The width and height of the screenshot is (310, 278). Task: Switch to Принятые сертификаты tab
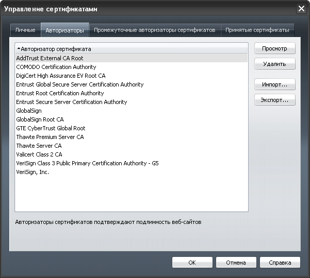pyautogui.click(x=257, y=30)
